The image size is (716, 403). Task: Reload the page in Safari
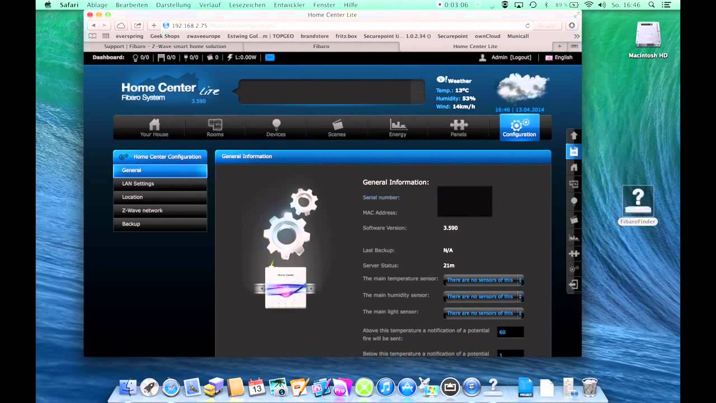[527, 26]
